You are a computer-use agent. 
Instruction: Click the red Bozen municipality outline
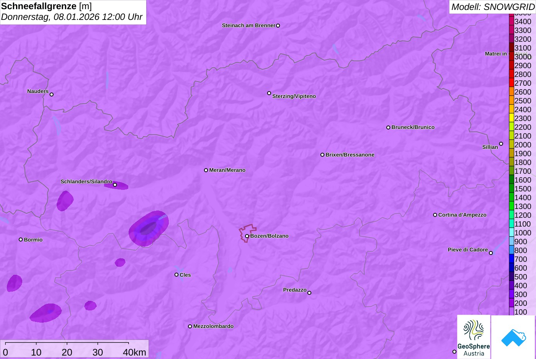tap(247, 233)
